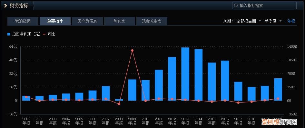Click the 周期: label
Screen dimensions: 305x128
click(228, 21)
